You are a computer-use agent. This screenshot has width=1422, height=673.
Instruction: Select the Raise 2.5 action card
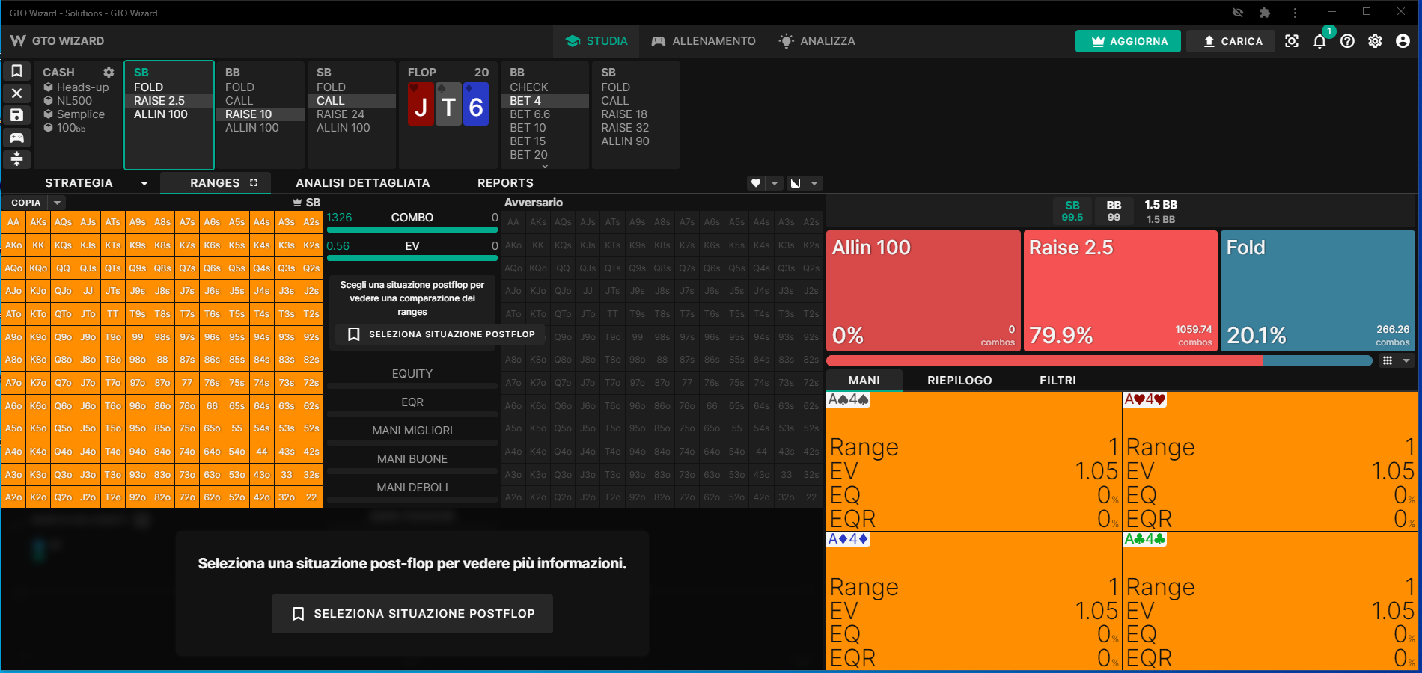(1120, 290)
